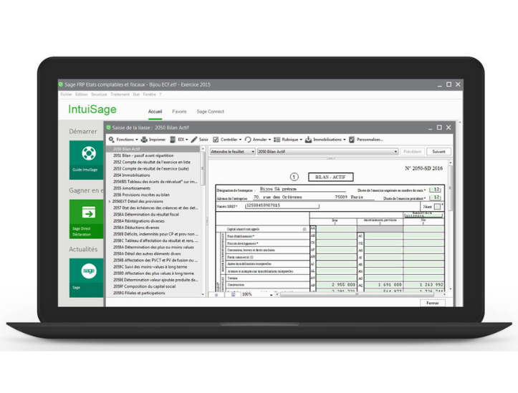
Task: Open the Fenêtre menu
Action: click(149, 94)
